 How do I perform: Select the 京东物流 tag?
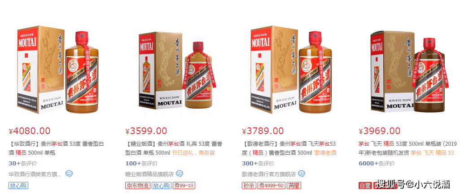[138, 186]
